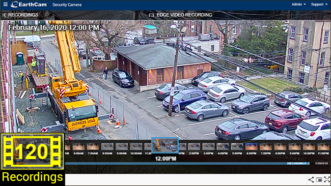Click the EarthCam logo
Screen dimensions: 331x186
pyautogui.click(x=29, y=5)
